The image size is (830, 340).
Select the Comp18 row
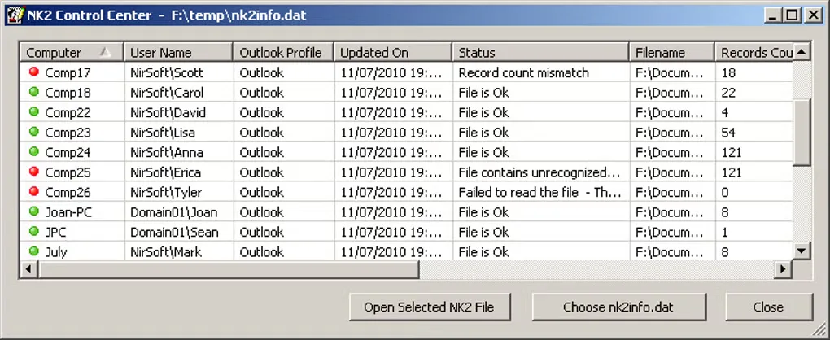point(406,93)
